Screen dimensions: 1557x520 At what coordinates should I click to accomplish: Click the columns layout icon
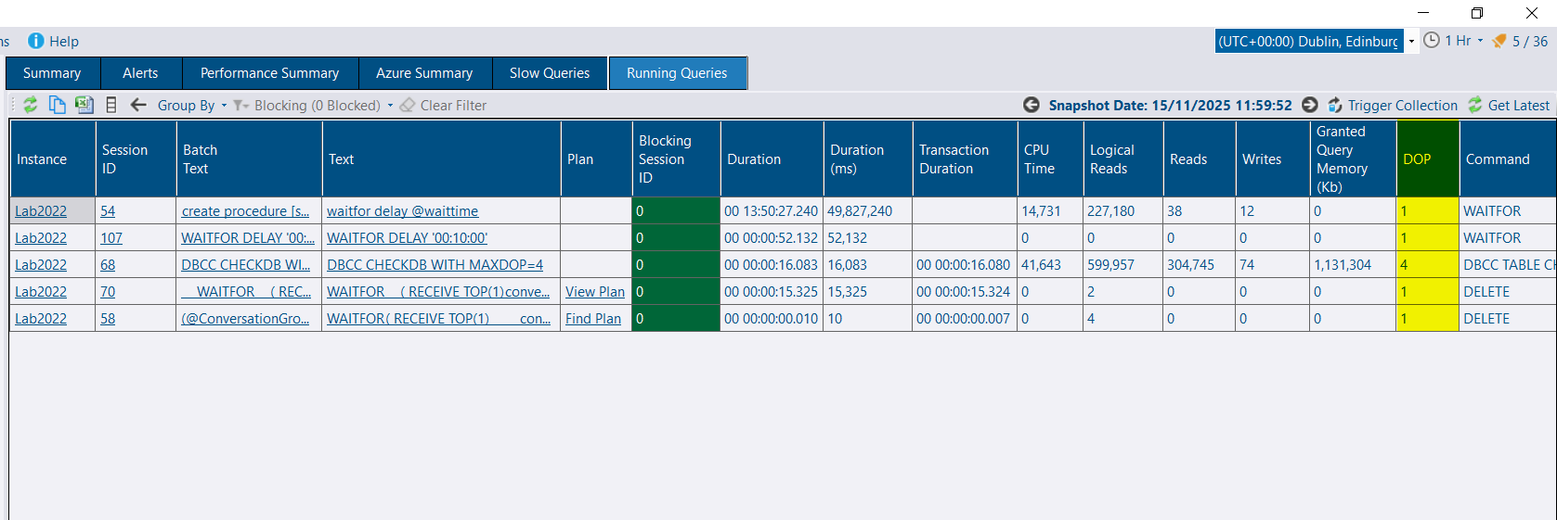point(111,105)
